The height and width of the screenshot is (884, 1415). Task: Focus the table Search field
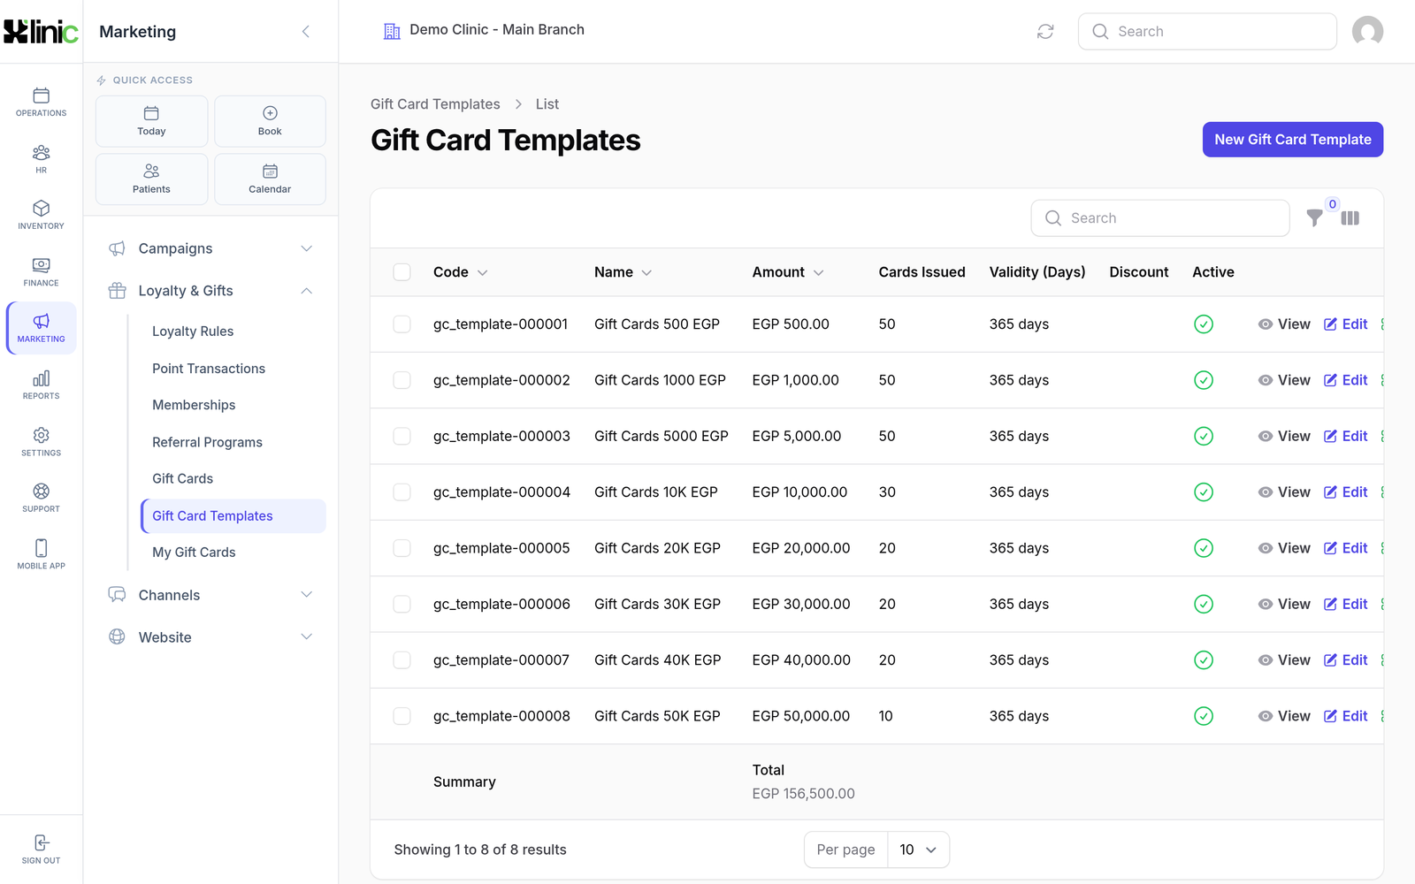pos(1159,218)
